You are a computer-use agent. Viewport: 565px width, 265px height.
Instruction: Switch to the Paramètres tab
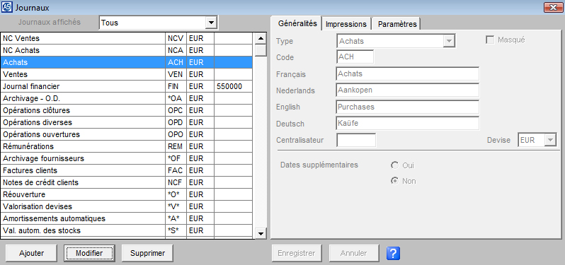click(x=397, y=24)
